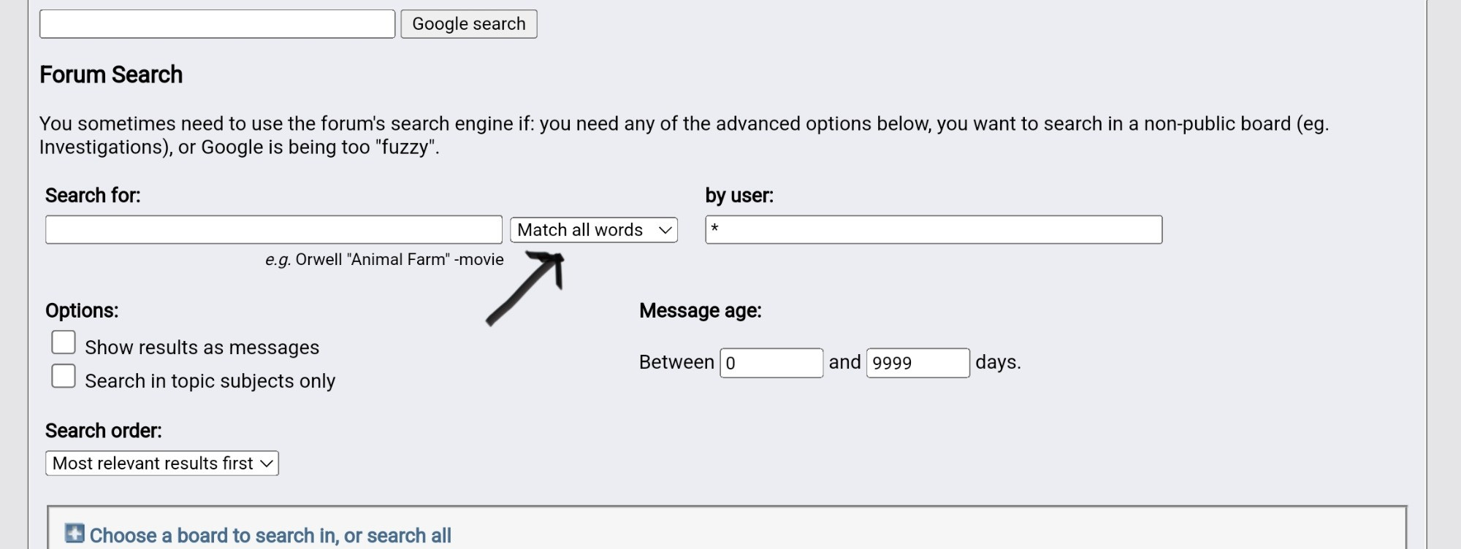Click the maximum message age field
This screenshot has width=1461, height=549.
click(x=918, y=363)
